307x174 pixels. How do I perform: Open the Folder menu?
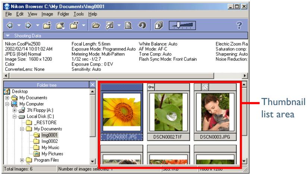pyautogui.click(x=63, y=14)
